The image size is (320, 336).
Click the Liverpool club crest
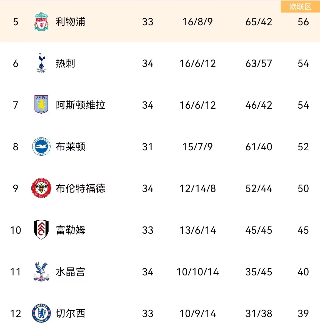41,21
